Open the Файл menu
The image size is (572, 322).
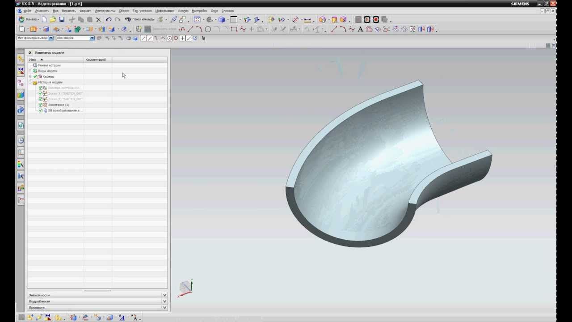(x=27, y=11)
